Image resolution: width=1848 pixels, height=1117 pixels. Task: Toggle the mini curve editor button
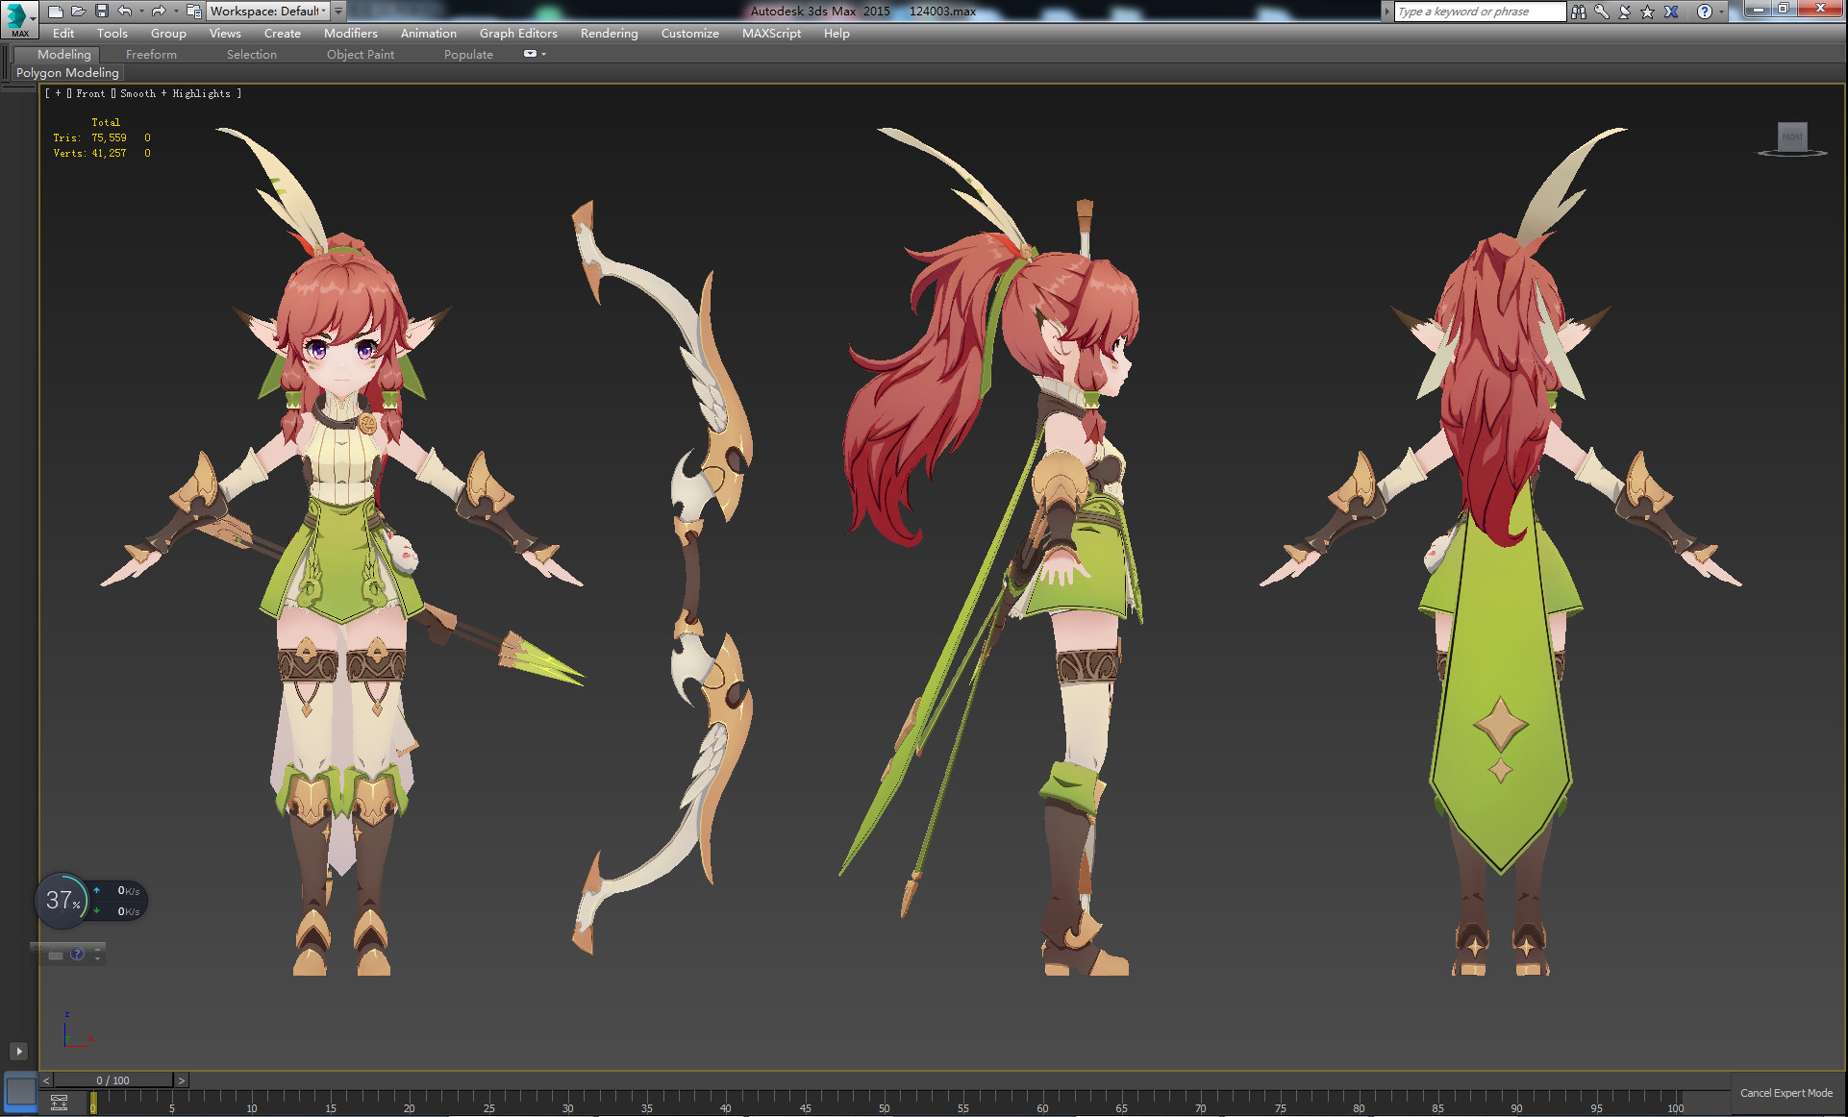point(59,1102)
